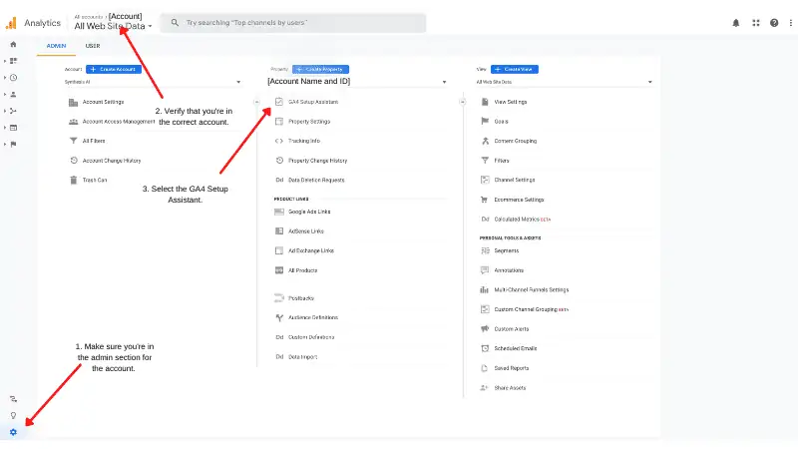Open the Acquisition sidebar icon

coord(13,111)
